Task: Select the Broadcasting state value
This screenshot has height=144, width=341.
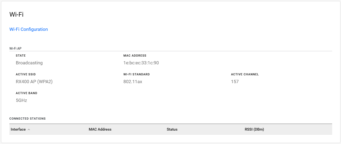Action: [29, 63]
